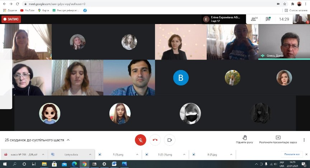
Task: Open volume control in system tray
Action: click(x=276, y=164)
